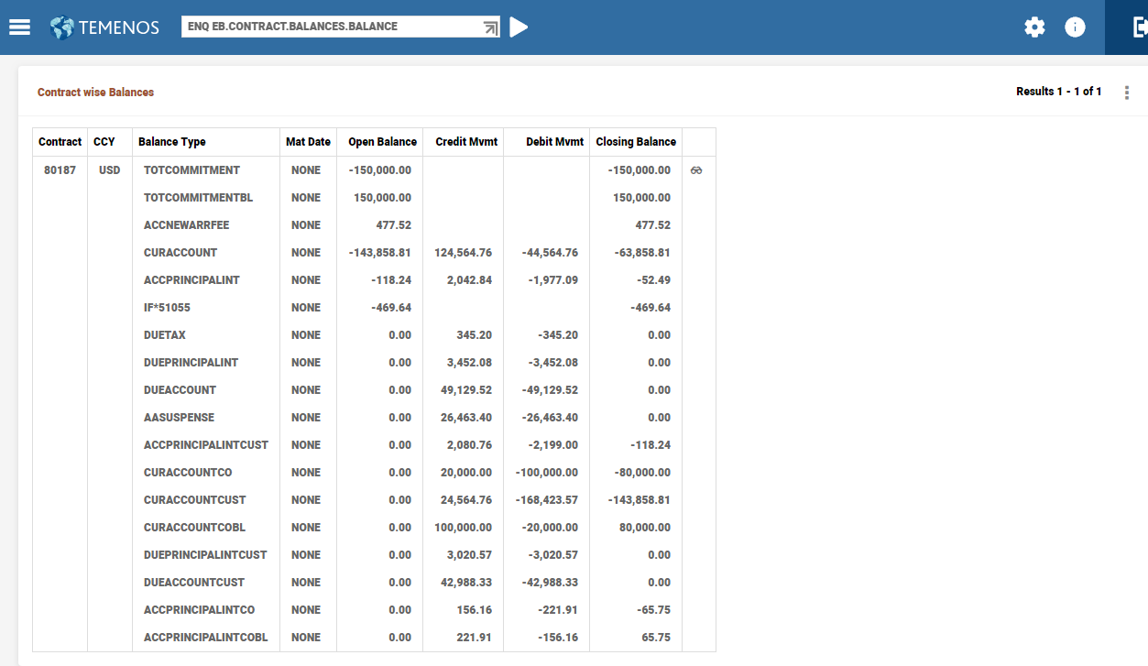Click the Mat Date column header
This screenshot has height=666, width=1148.
(308, 142)
